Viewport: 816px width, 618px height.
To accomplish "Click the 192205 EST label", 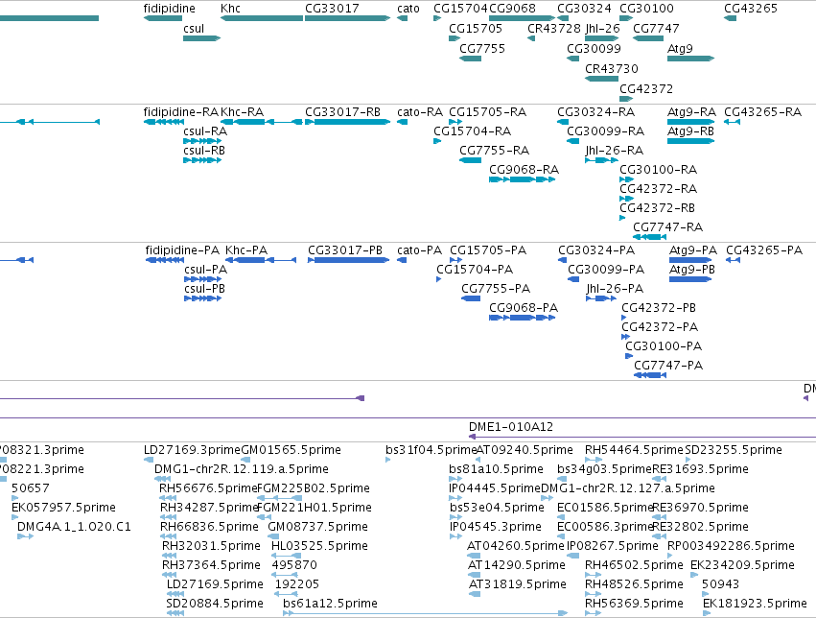I will click(296, 584).
